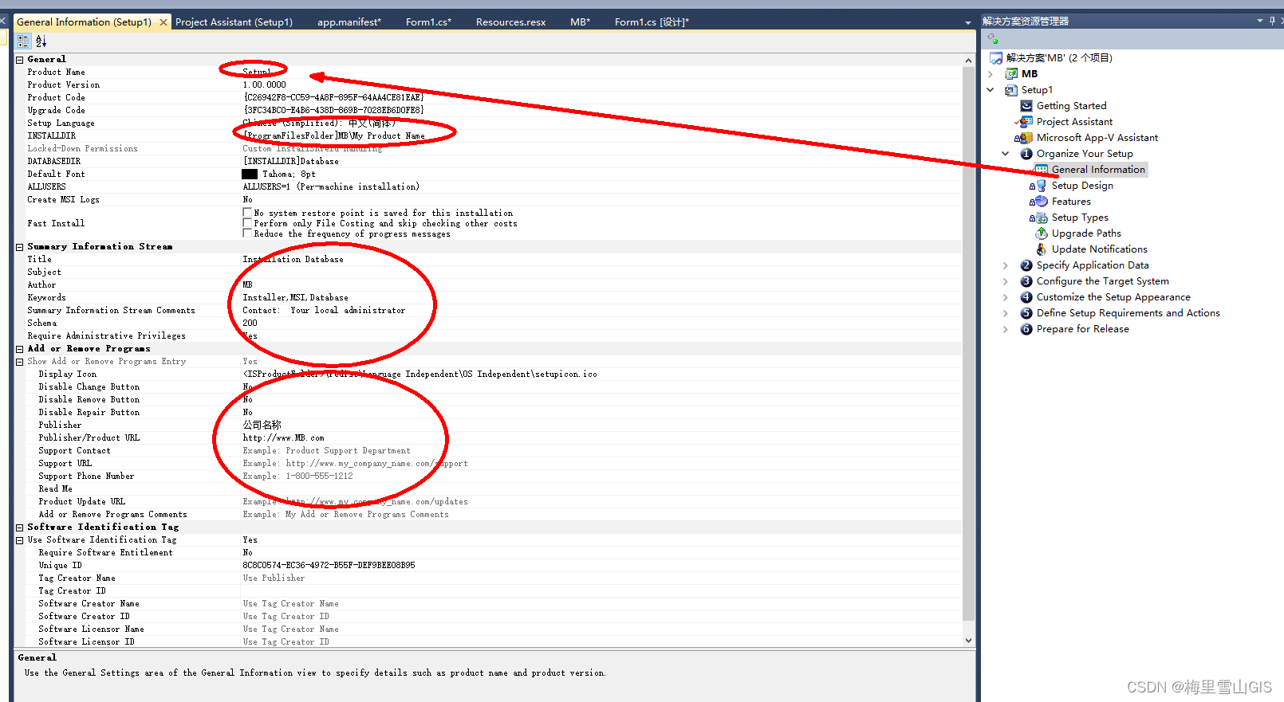Click the sync icon in Solution Explorer toolbar

tap(993, 38)
